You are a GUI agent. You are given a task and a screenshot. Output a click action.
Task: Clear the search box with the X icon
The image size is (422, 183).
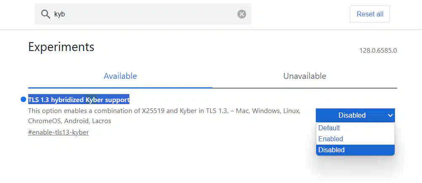coord(242,14)
